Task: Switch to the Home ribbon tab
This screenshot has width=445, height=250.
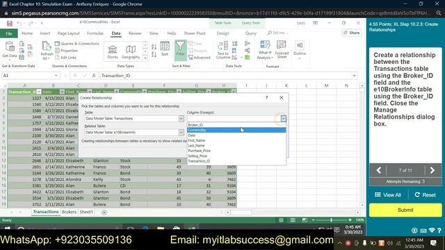Action: (27, 33)
